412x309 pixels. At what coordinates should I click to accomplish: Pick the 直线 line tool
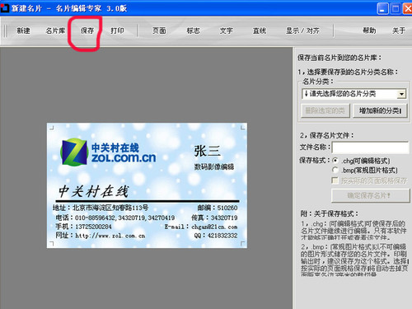coord(260,30)
